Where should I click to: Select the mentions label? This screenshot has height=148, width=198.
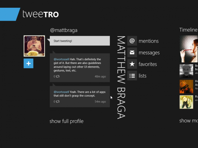[x=148, y=41]
